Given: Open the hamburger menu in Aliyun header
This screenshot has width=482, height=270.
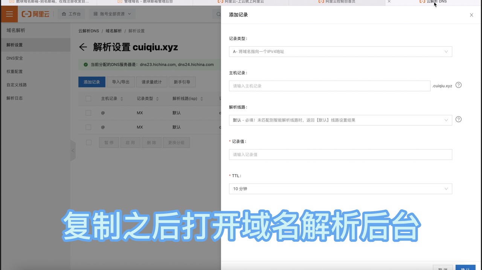Looking at the screenshot, I should click(9, 14).
